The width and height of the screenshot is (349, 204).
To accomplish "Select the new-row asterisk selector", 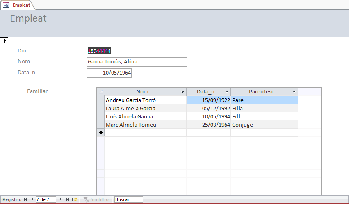I will click(x=100, y=133).
